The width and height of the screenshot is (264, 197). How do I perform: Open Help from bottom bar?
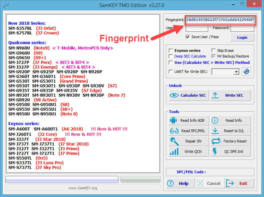[180, 183]
